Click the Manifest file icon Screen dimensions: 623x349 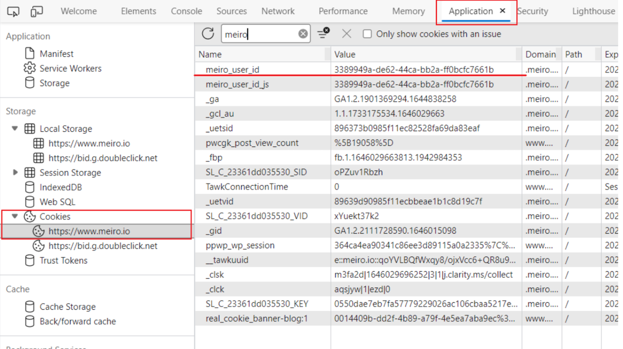pos(30,53)
